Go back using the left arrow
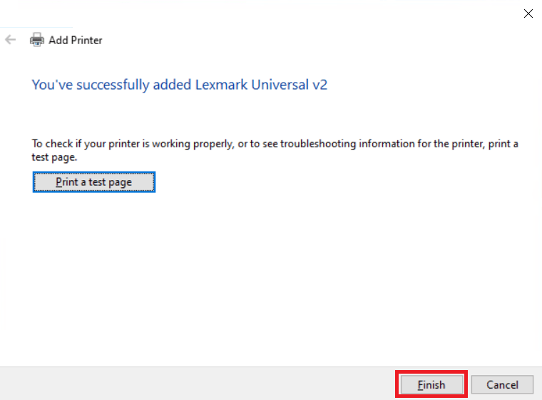This screenshot has height=400, width=542. click(11, 40)
